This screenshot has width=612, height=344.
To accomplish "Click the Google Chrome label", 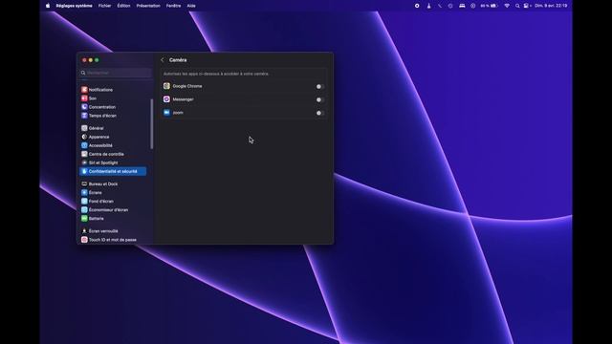I will tap(187, 86).
